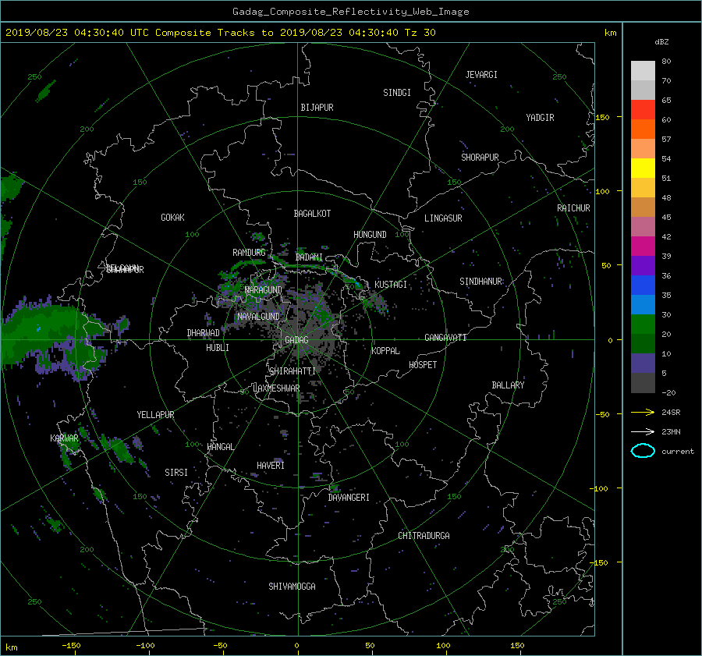
Task: Select the yellow 51-54 dBZ color swatch
Action: click(643, 168)
